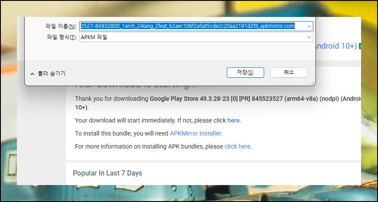Click the 저장(S) save button
Screen dimensions: 378x202
click(x=245, y=72)
